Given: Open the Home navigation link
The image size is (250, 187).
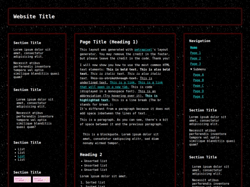Looking at the screenshot, I should click(x=194, y=48).
